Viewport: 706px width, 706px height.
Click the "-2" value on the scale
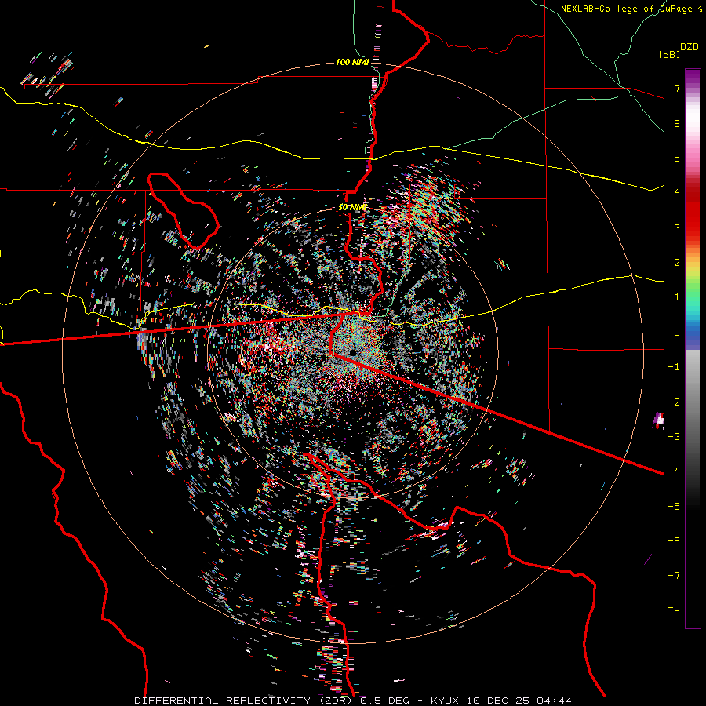pos(674,402)
